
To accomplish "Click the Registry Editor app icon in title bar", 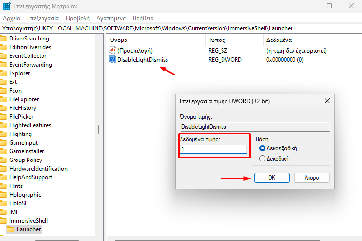I will coord(7,6).
